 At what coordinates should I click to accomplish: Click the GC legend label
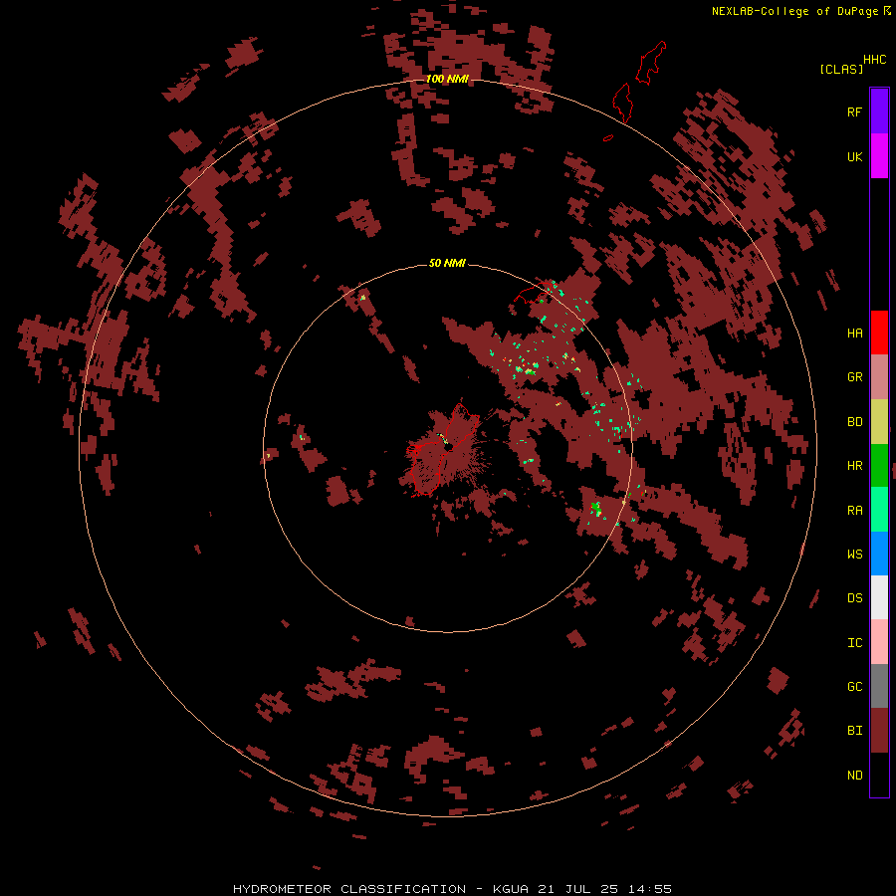[x=854, y=687]
